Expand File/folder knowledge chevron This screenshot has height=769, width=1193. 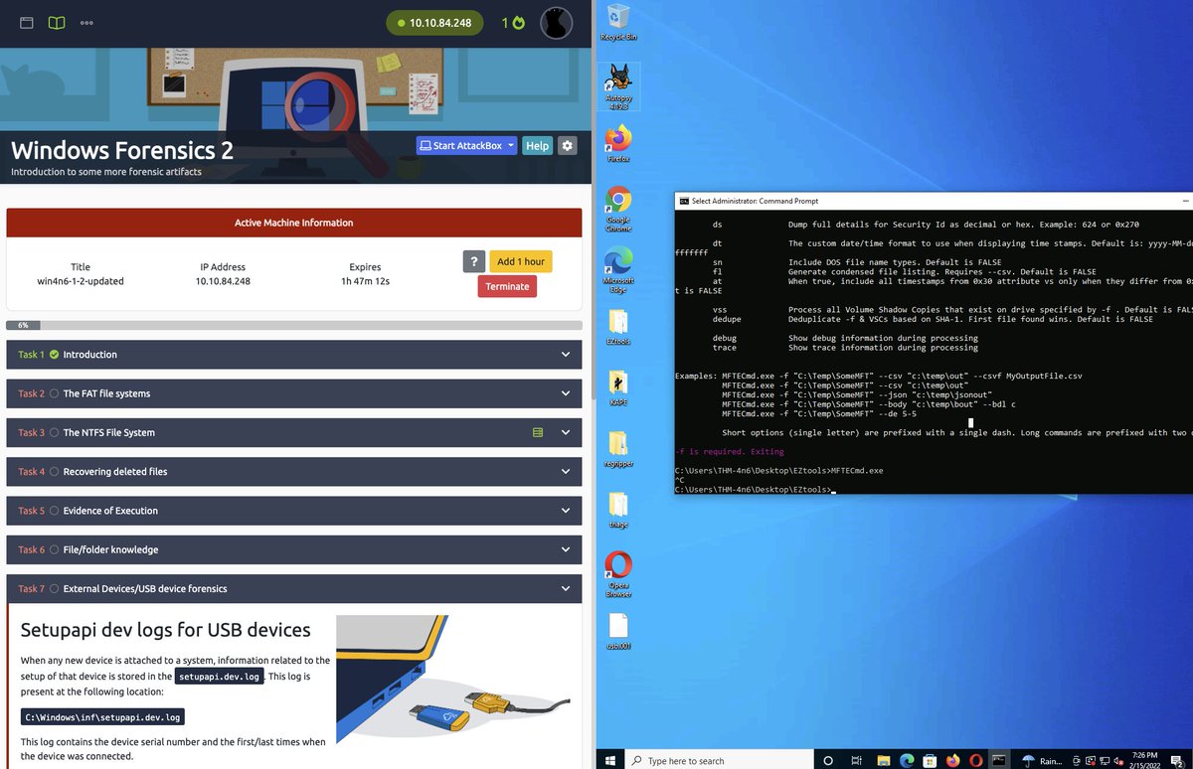point(566,549)
